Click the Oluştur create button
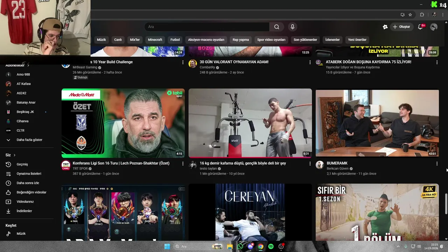This screenshot has height=252, width=448. 401,27
